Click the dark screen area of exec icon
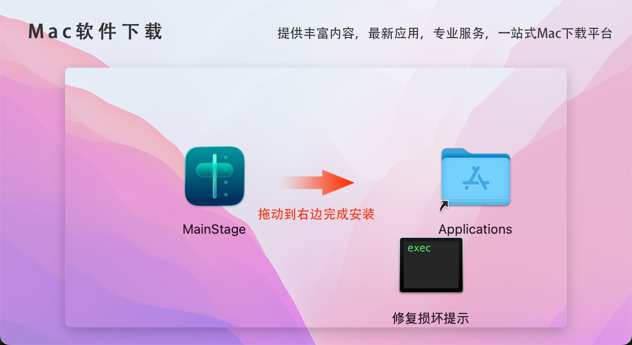The width and height of the screenshot is (632, 345). 431,265
